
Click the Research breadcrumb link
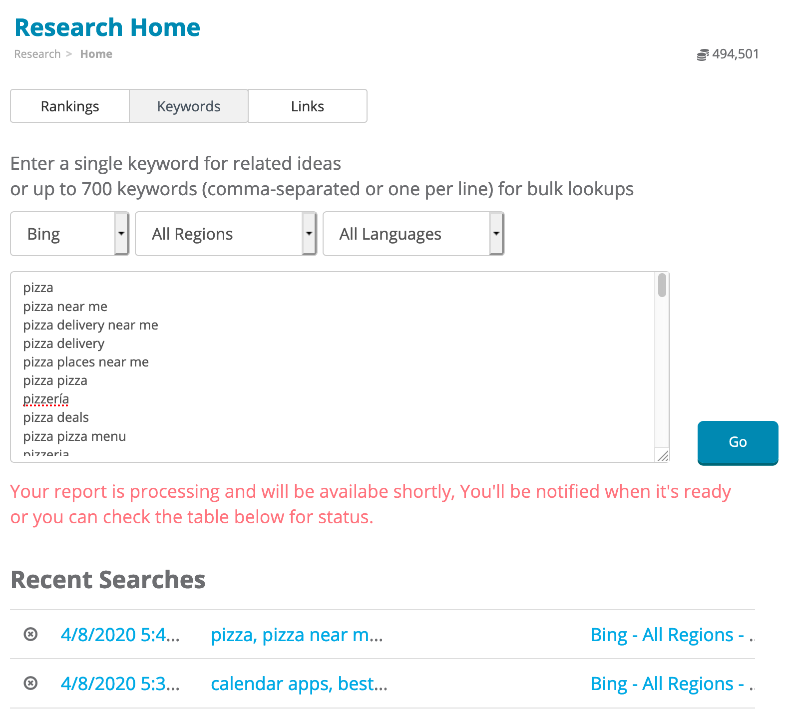37,54
